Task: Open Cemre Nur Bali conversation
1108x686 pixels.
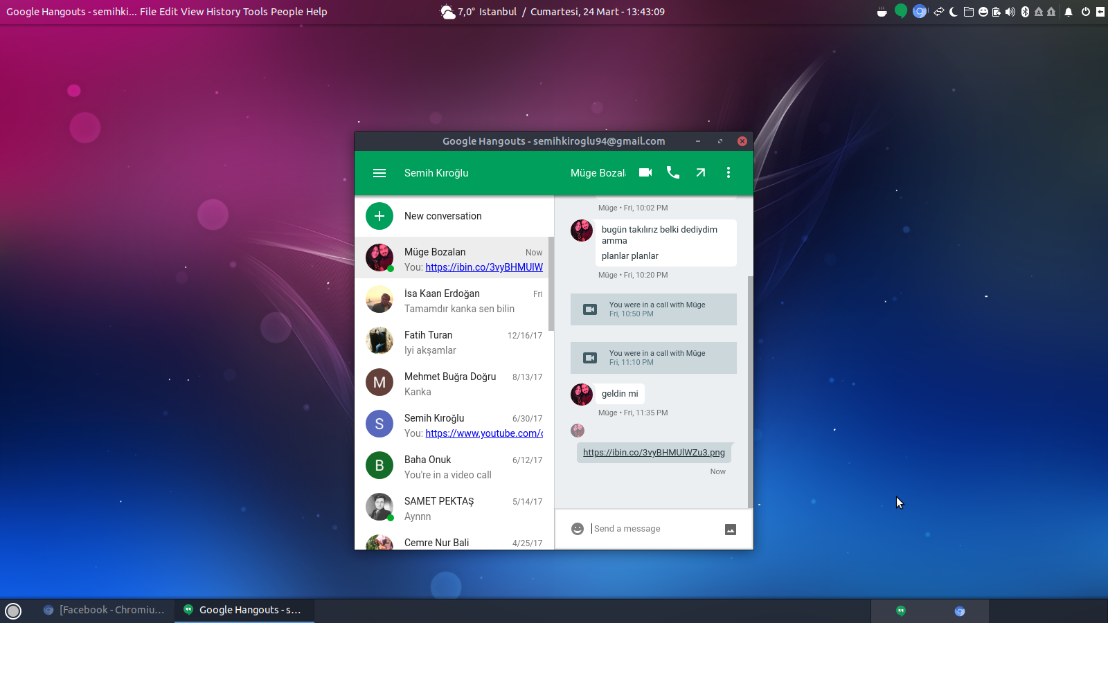Action: [452, 539]
